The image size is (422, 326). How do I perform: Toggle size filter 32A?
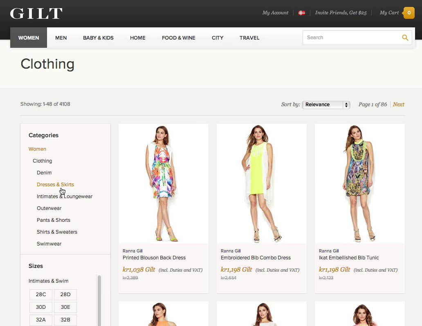coord(41,320)
